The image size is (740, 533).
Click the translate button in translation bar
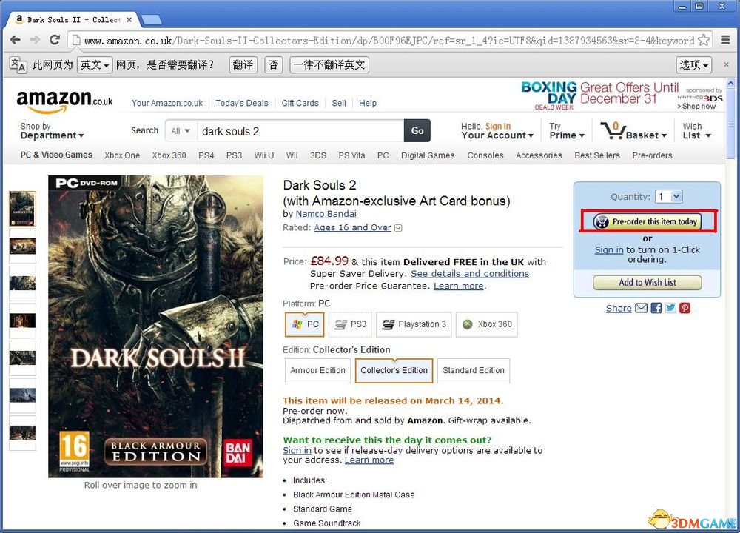[x=243, y=64]
